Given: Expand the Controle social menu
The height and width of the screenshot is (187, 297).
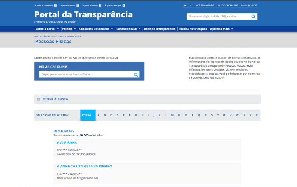Looking at the screenshot, I should point(128,29).
